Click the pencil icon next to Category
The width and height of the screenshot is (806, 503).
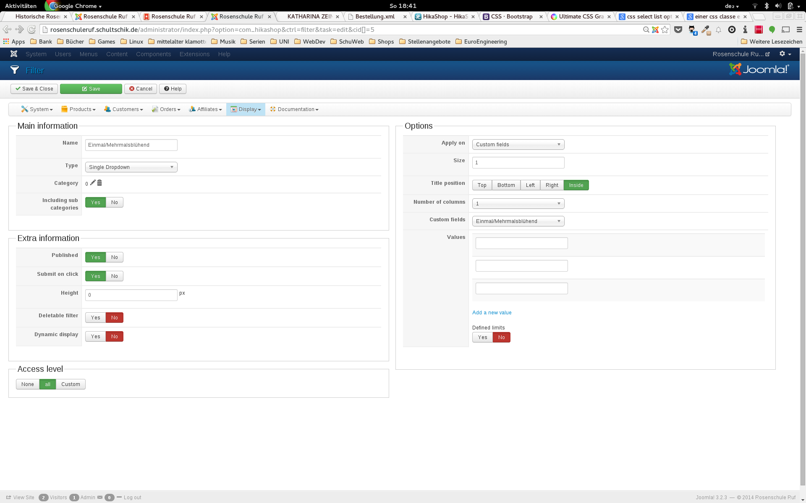(93, 183)
